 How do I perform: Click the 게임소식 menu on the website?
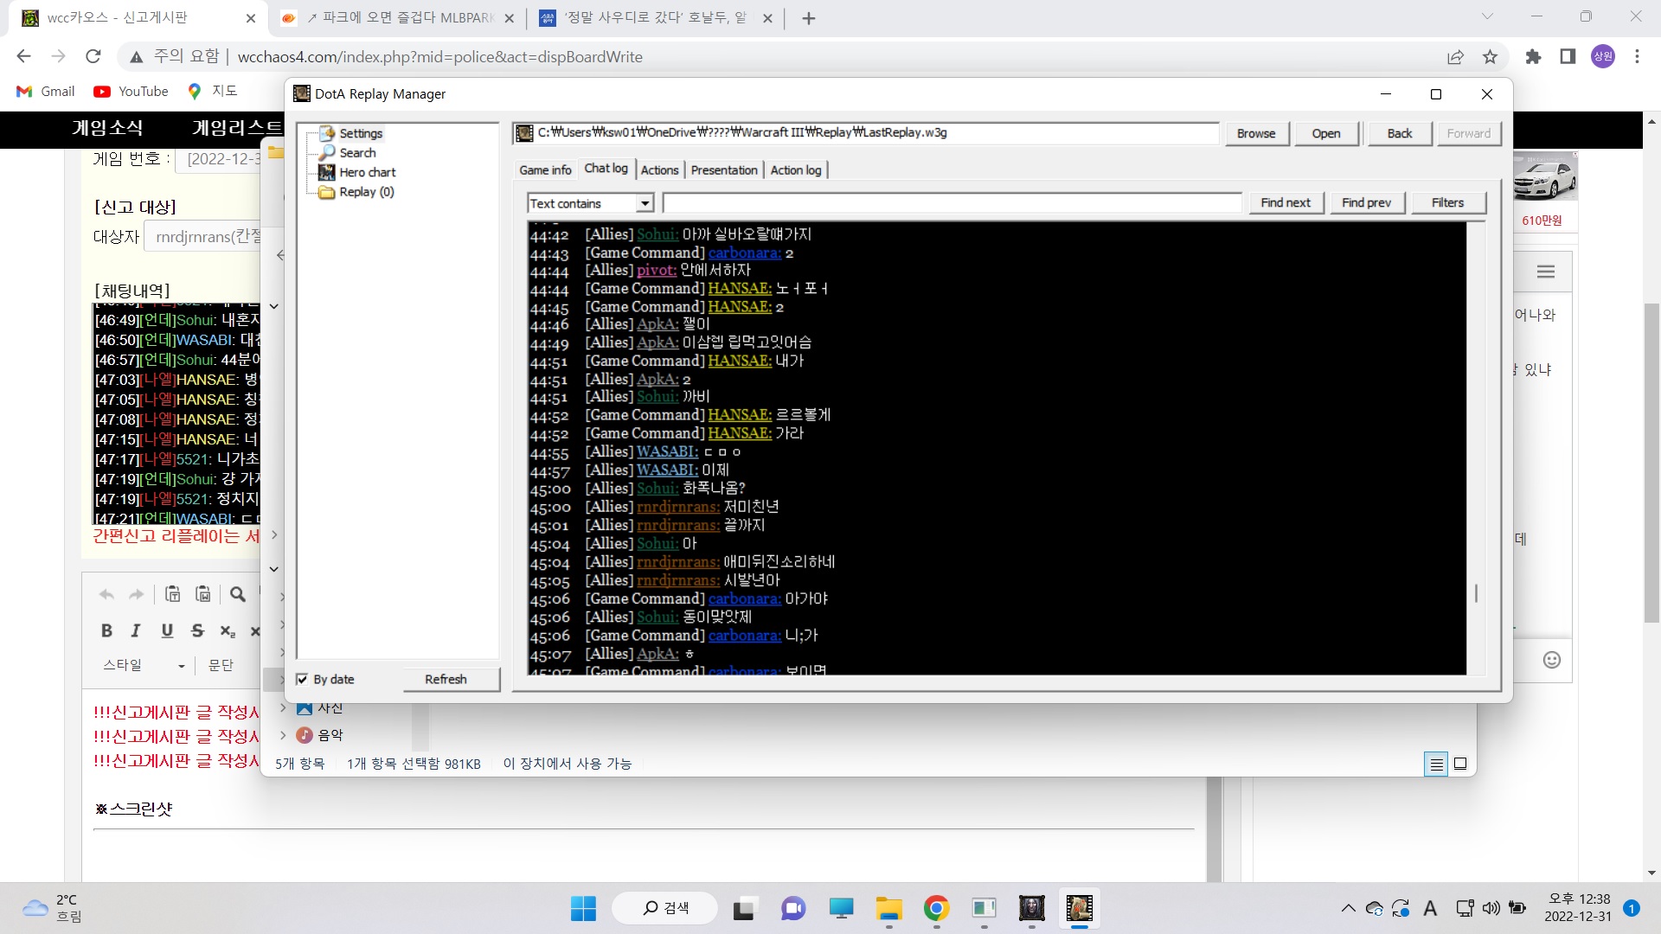(107, 128)
